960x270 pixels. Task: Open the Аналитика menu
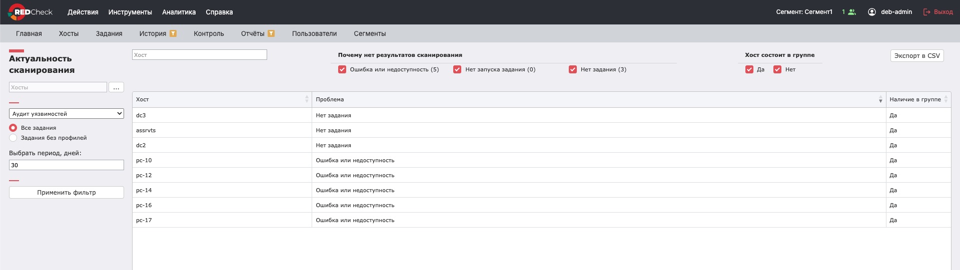pyautogui.click(x=179, y=12)
